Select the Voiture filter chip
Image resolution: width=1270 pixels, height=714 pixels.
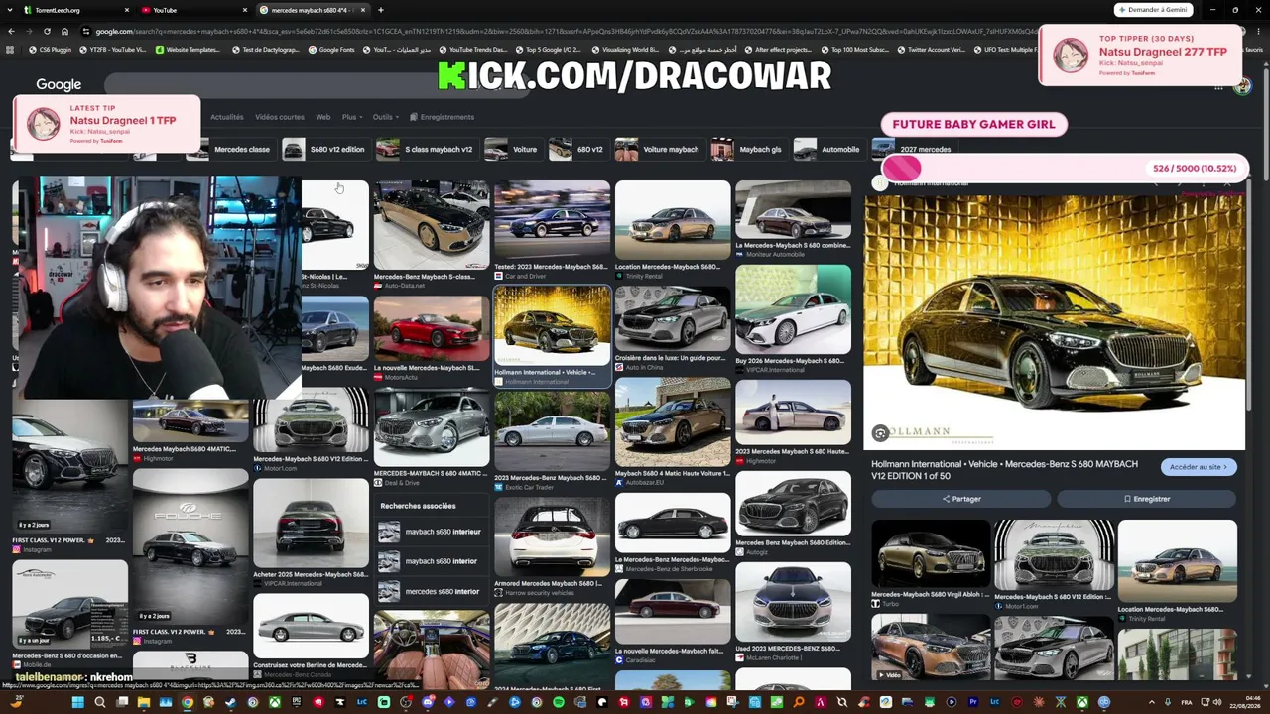[x=513, y=150]
